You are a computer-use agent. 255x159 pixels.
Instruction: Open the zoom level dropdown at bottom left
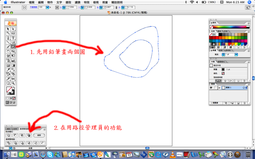[x=11, y=148]
